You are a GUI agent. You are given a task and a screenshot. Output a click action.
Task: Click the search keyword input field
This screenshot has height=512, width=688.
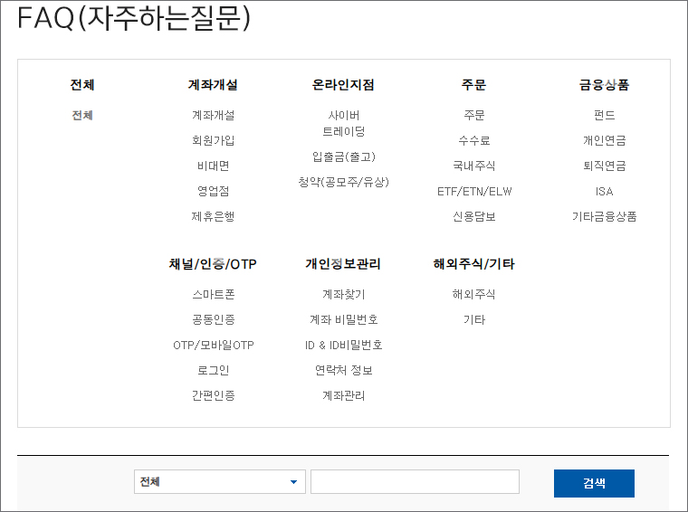tap(415, 482)
